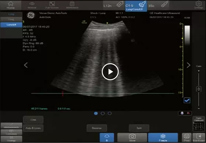Click the Cine button

pos(33,120)
